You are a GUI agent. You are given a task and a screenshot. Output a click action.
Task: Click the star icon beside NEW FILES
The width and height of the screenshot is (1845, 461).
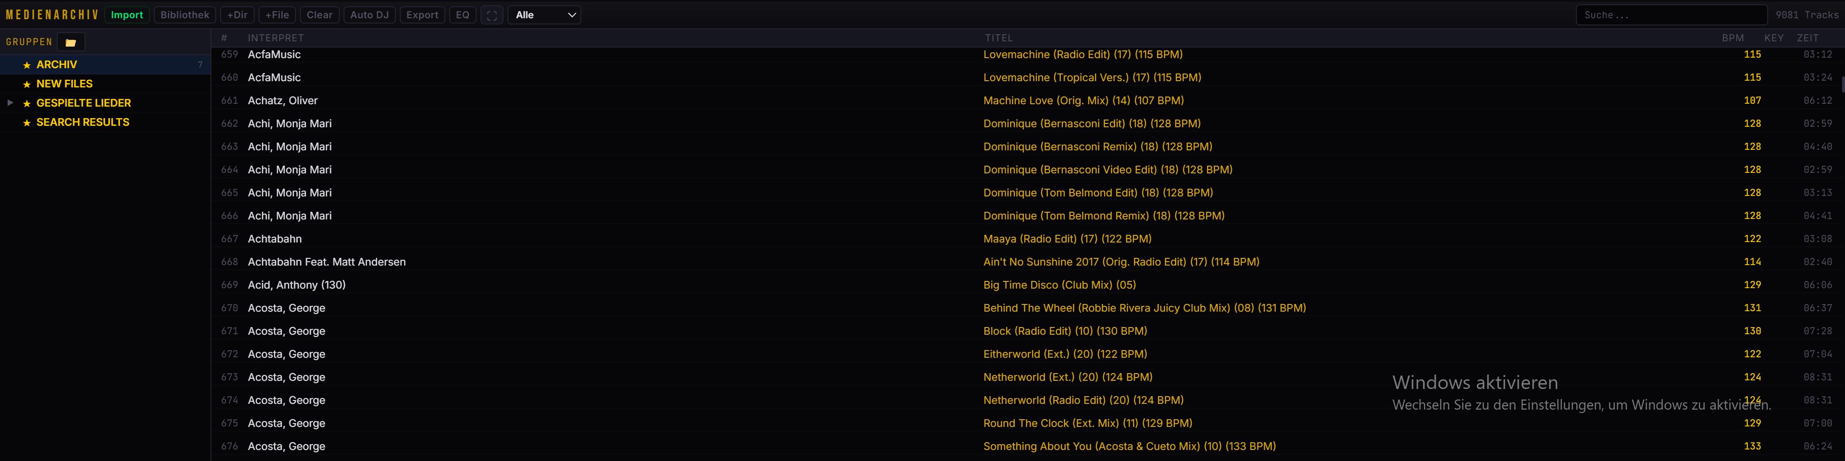(x=27, y=85)
